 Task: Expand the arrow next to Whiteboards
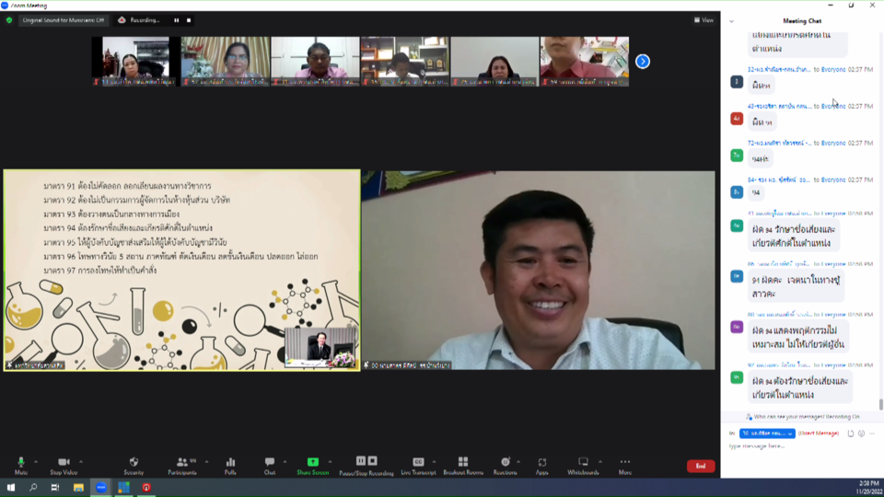(x=600, y=462)
